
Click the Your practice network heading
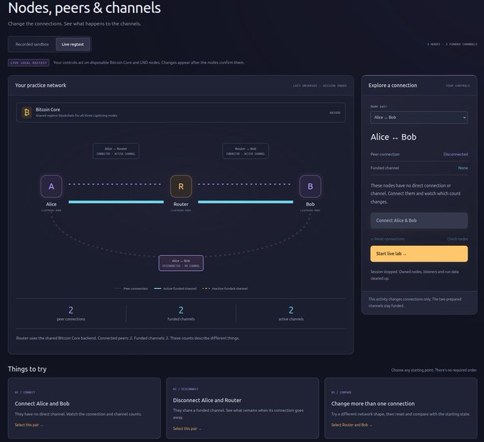[x=41, y=86]
